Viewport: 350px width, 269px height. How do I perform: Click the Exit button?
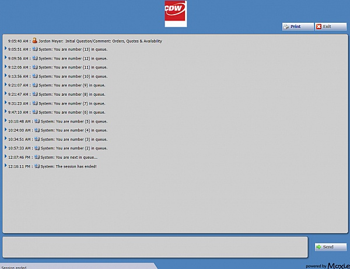331,27
